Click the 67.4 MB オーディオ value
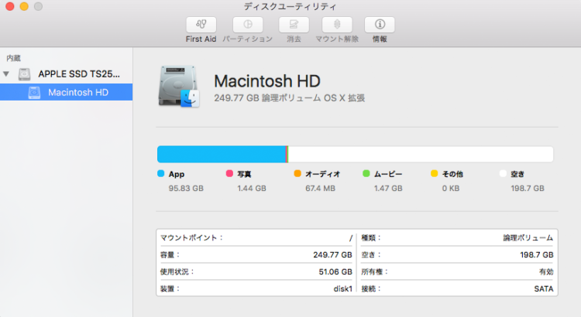 point(321,189)
